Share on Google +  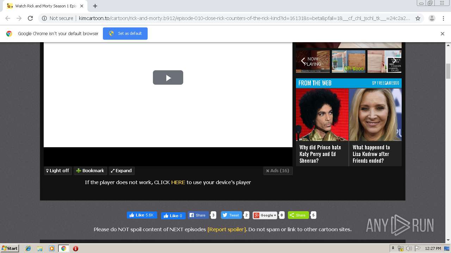pyautogui.click(x=265, y=215)
